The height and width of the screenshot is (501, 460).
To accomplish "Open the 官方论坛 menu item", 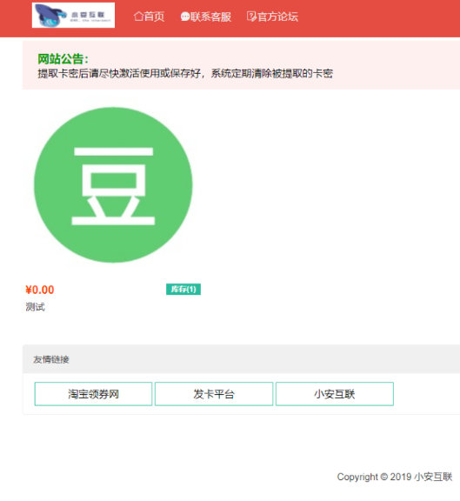I will (x=272, y=17).
